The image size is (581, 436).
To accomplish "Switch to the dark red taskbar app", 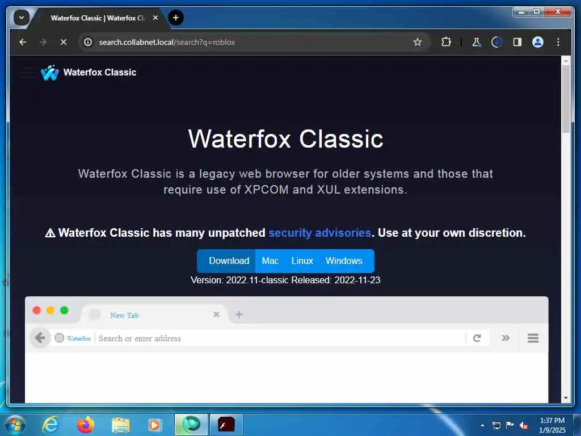I will 226,425.
